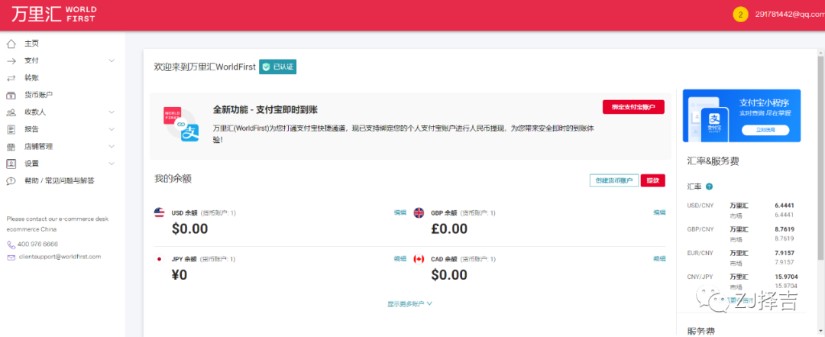Click the people icon beside 收款人
825x337 pixels.
[x=11, y=112]
